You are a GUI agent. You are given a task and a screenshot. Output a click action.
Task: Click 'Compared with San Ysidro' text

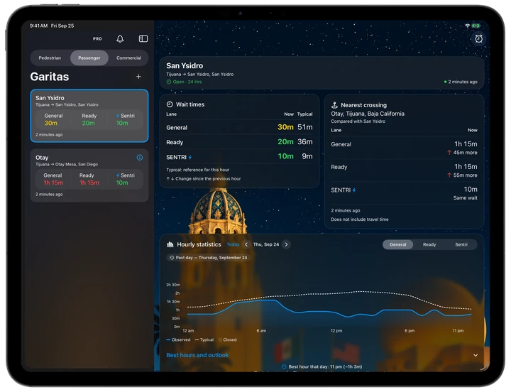[x=358, y=121]
